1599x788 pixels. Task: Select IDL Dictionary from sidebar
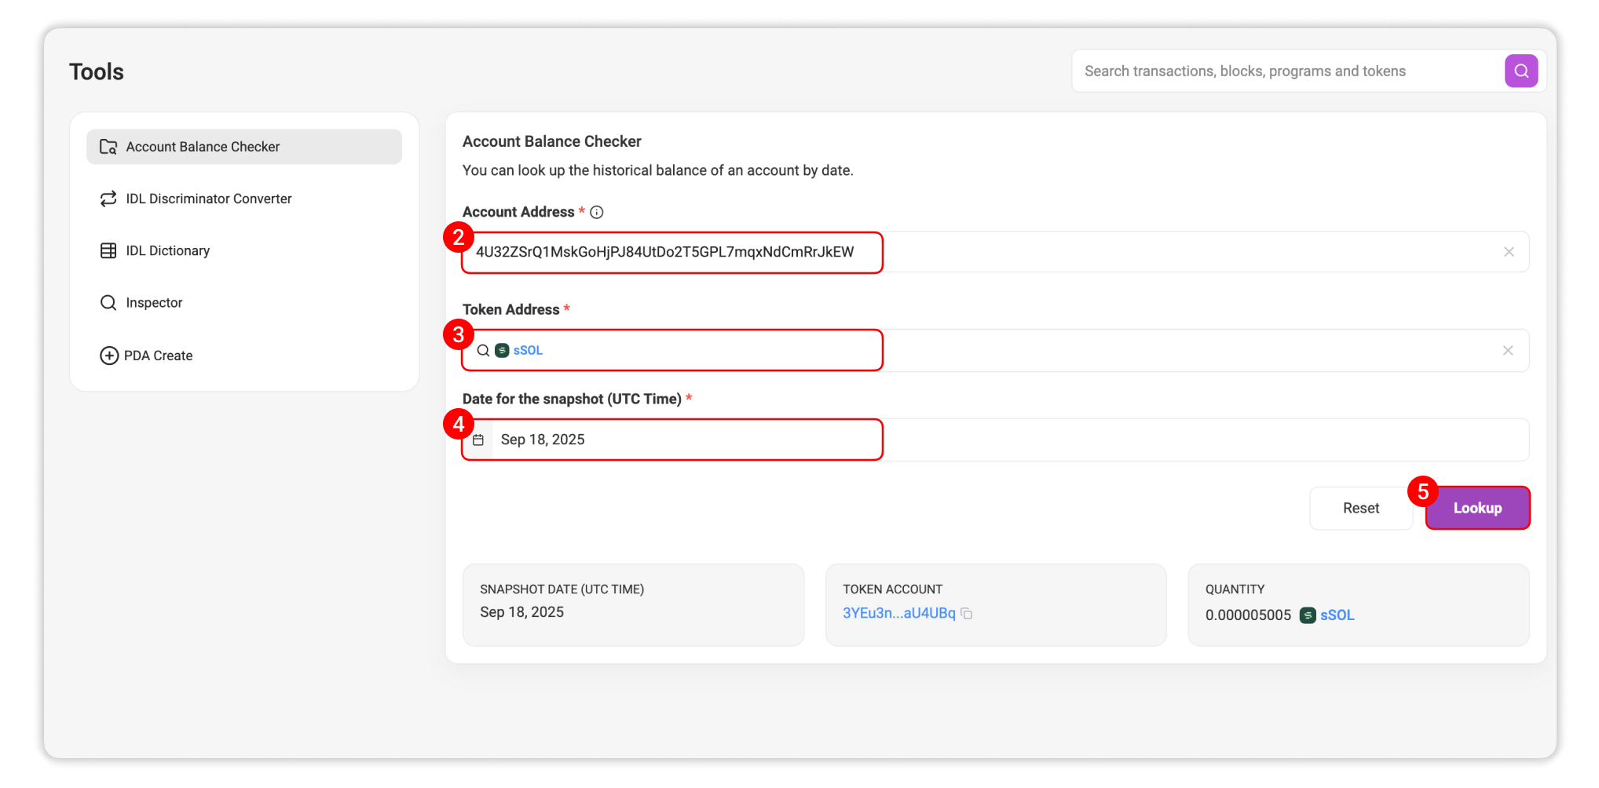167,251
